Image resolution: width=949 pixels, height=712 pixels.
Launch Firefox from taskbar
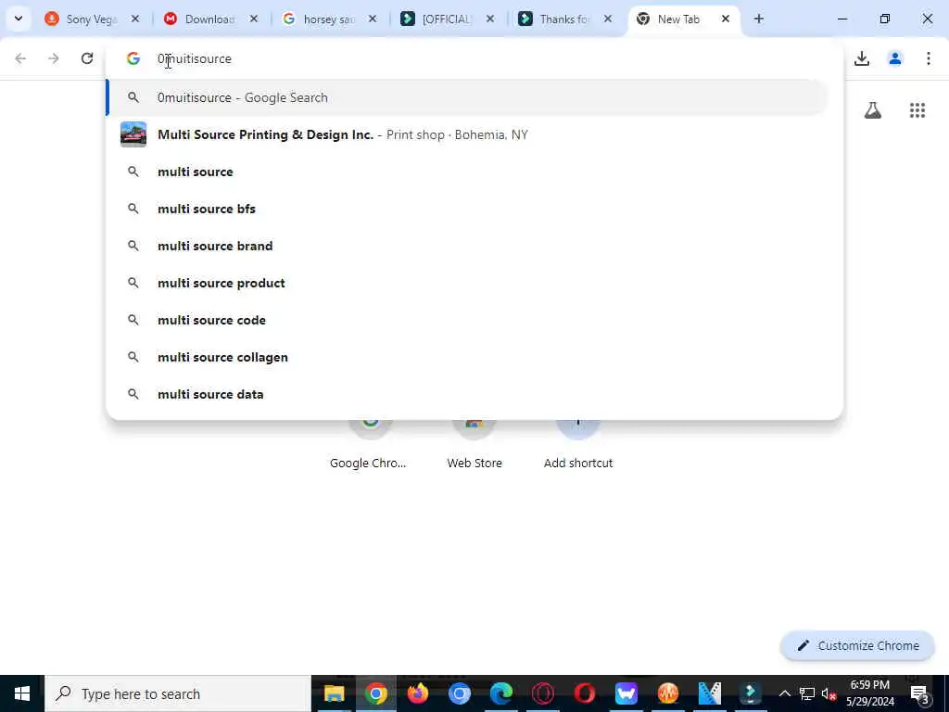(418, 693)
